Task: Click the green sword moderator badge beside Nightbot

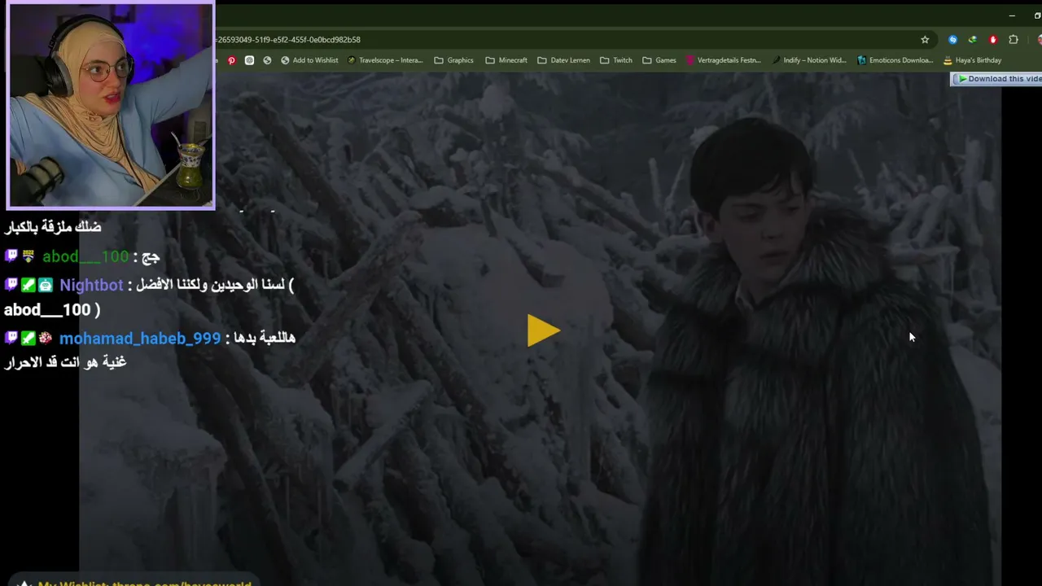Action: point(28,285)
